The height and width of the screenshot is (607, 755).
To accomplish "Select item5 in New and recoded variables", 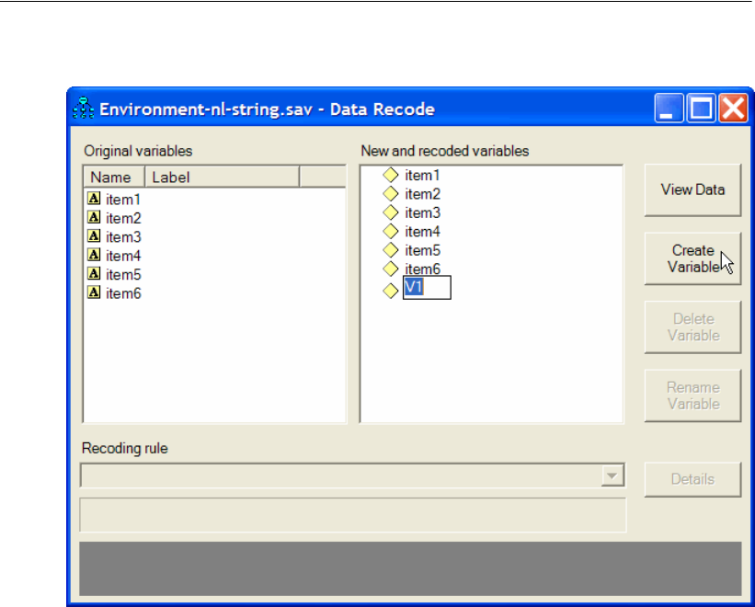I will [x=422, y=250].
